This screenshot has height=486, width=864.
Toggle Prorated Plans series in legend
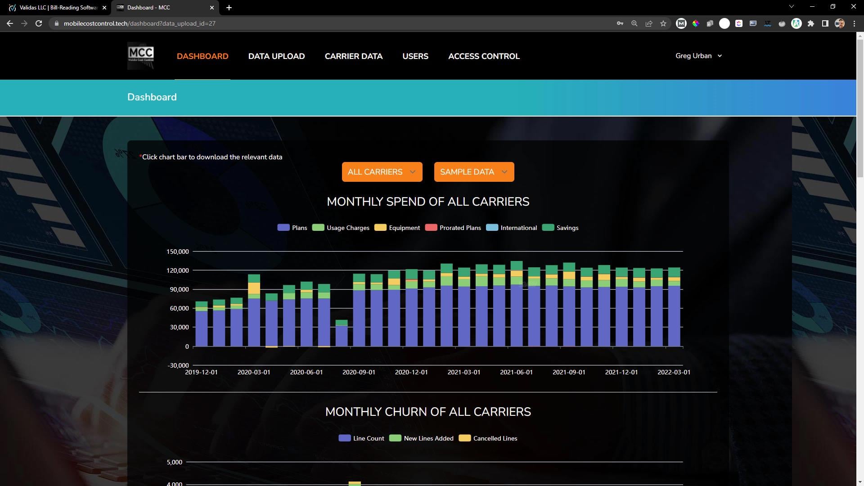[453, 228]
